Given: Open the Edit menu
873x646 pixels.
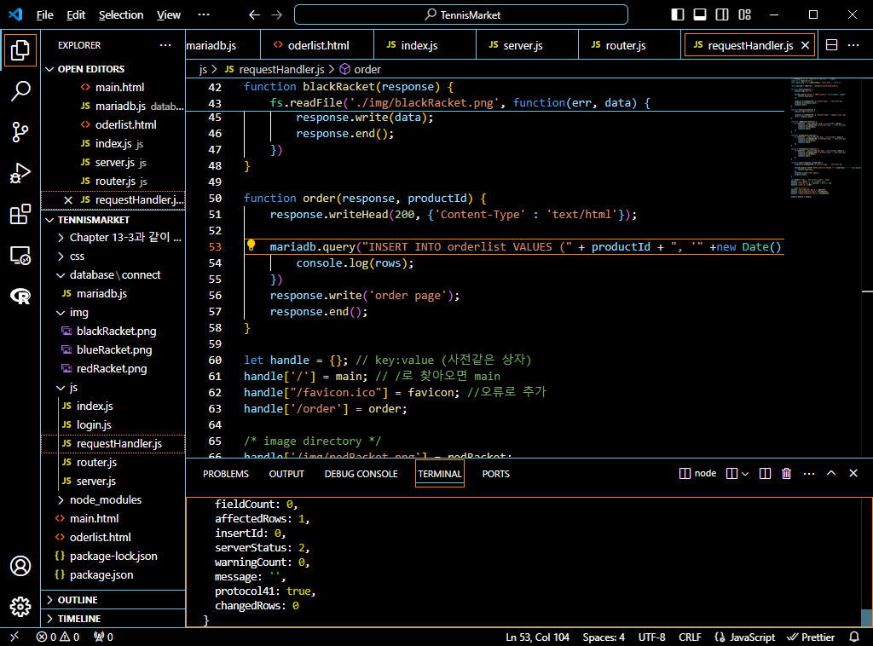Looking at the screenshot, I should pos(76,15).
